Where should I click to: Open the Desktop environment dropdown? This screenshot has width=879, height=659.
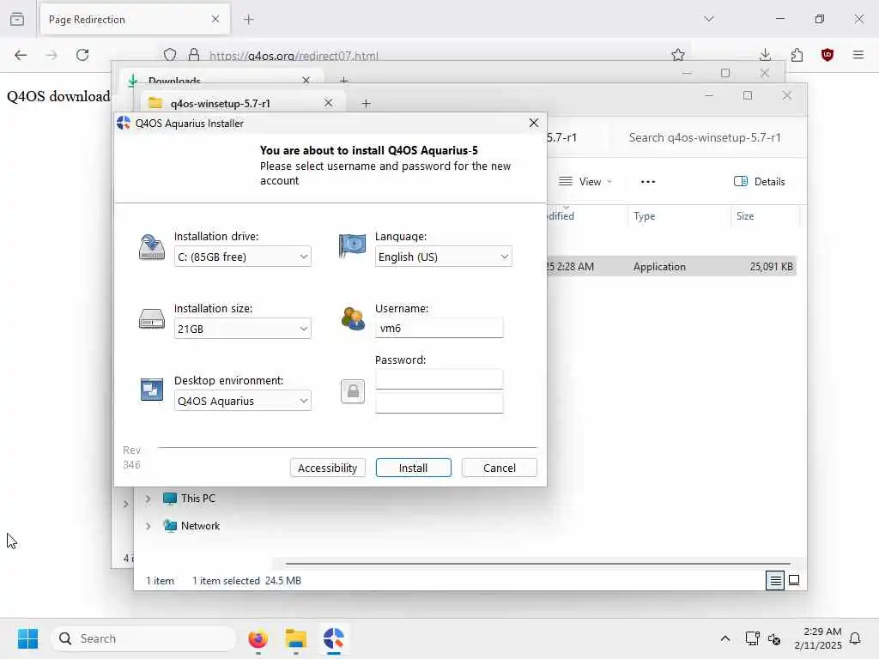[x=242, y=402]
